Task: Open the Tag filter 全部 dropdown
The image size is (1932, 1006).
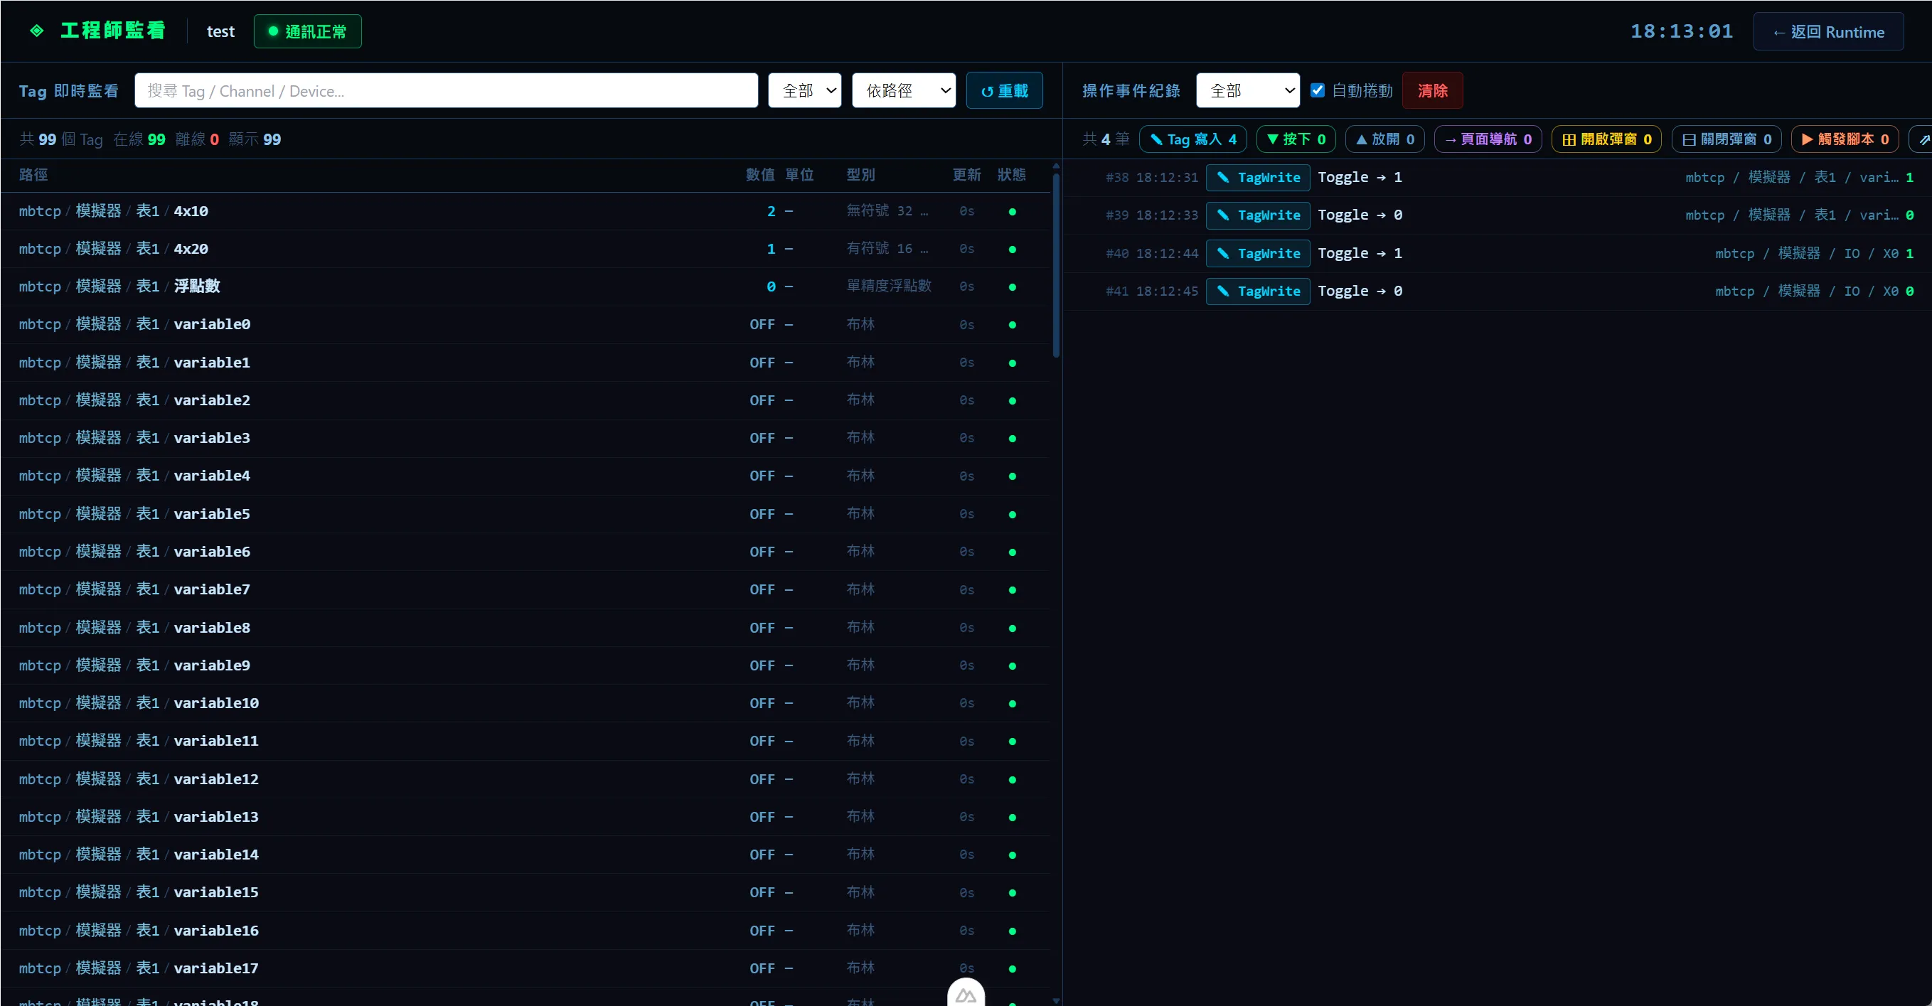Action: point(805,91)
